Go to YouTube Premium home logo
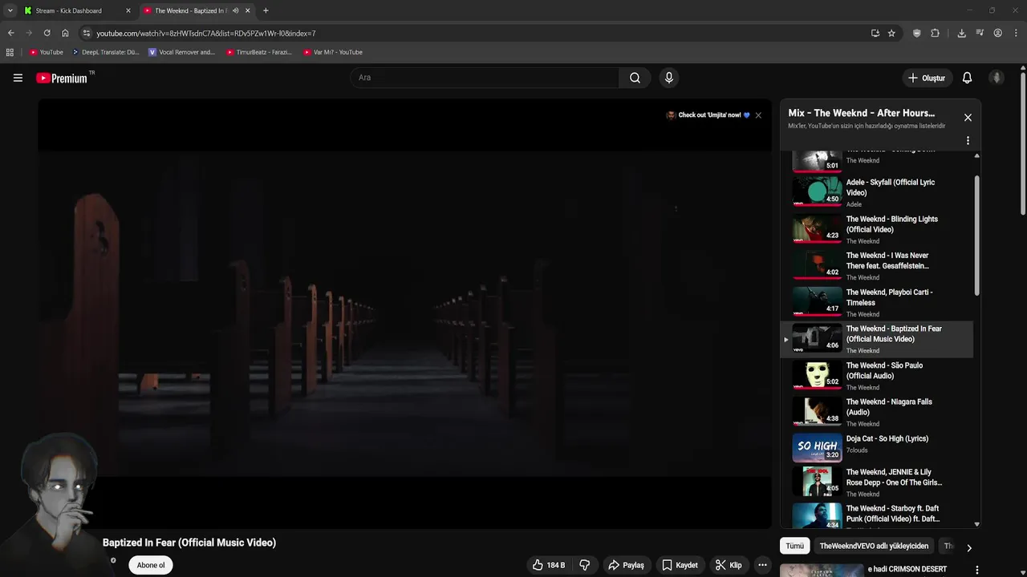The height and width of the screenshot is (577, 1027). (62, 78)
